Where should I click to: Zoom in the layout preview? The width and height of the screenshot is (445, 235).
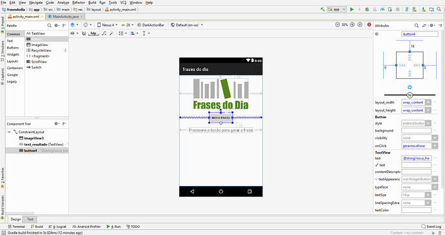tap(352, 25)
